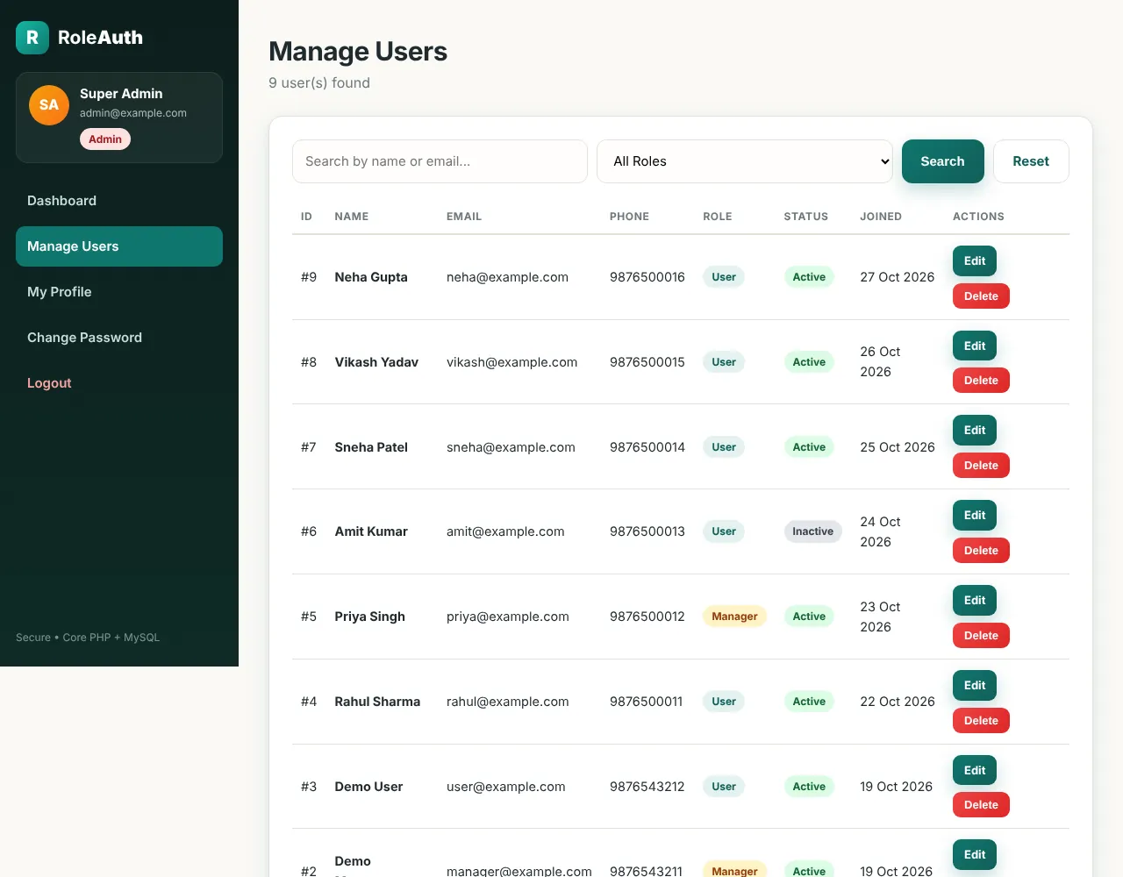Click the User role badge for Sneha Patel
This screenshot has width=1123, height=877.
pos(724,447)
